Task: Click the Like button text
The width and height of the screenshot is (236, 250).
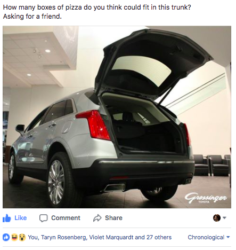Action: [x=21, y=218]
